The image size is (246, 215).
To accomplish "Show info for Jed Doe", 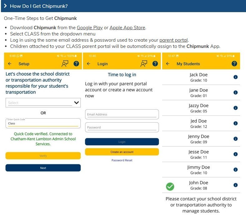I will [x=235, y=123].
